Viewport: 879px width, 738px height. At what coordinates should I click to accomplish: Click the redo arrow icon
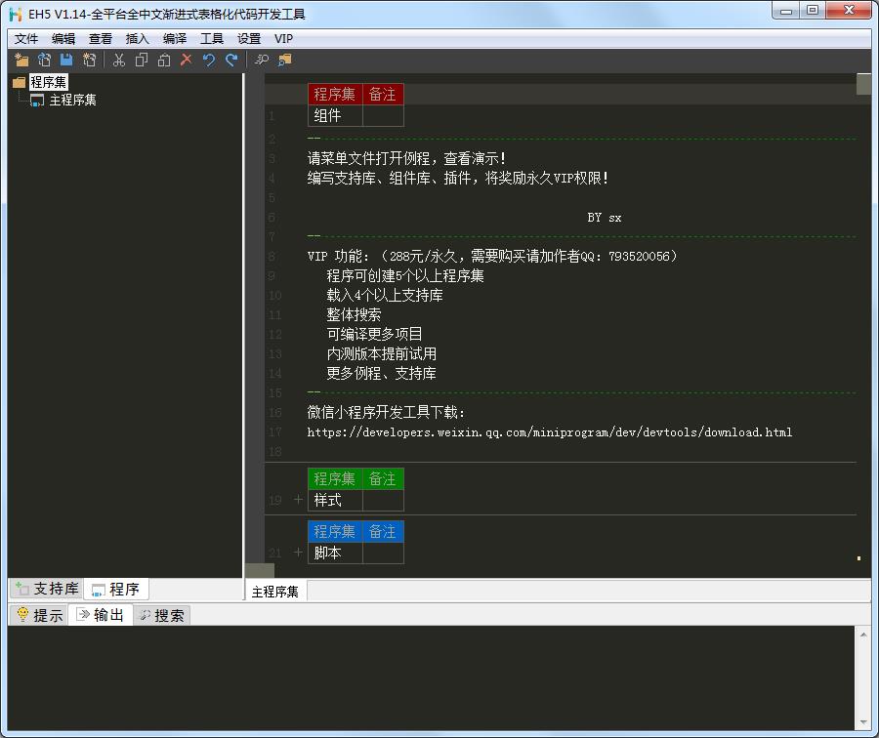231,61
